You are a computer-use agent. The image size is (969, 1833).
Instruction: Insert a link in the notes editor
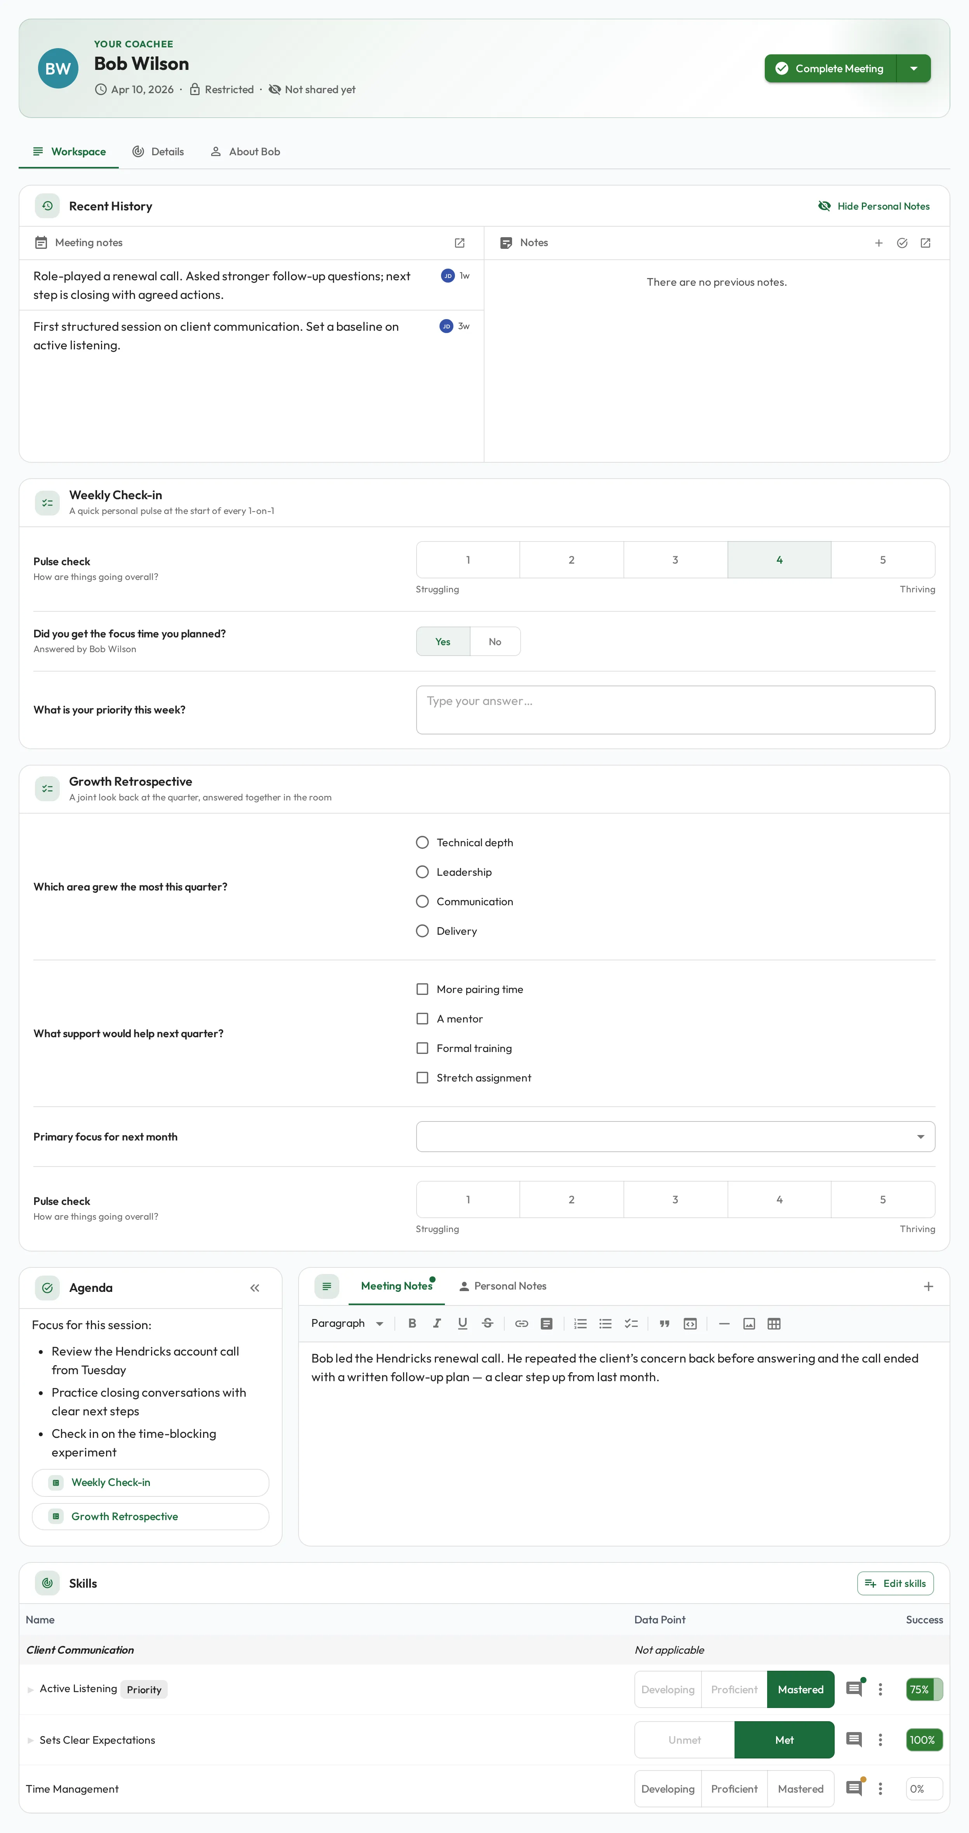pyautogui.click(x=521, y=1324)
